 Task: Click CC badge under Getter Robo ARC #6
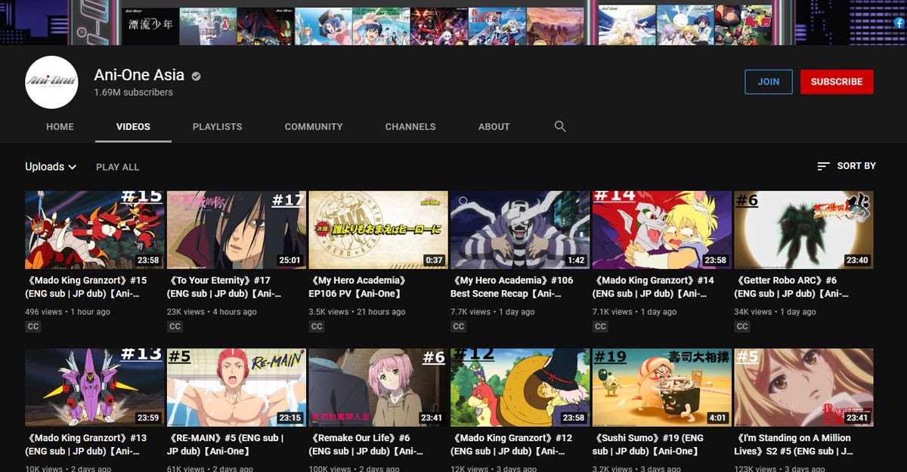[742, 326]
